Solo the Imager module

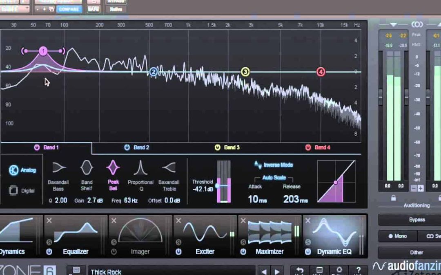pos(114,242)
